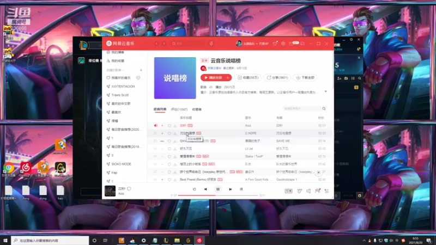This screenshot has width=436, height=245.
Task: Open the skin (shirt) icon in header
Action: tap(275, 44)
